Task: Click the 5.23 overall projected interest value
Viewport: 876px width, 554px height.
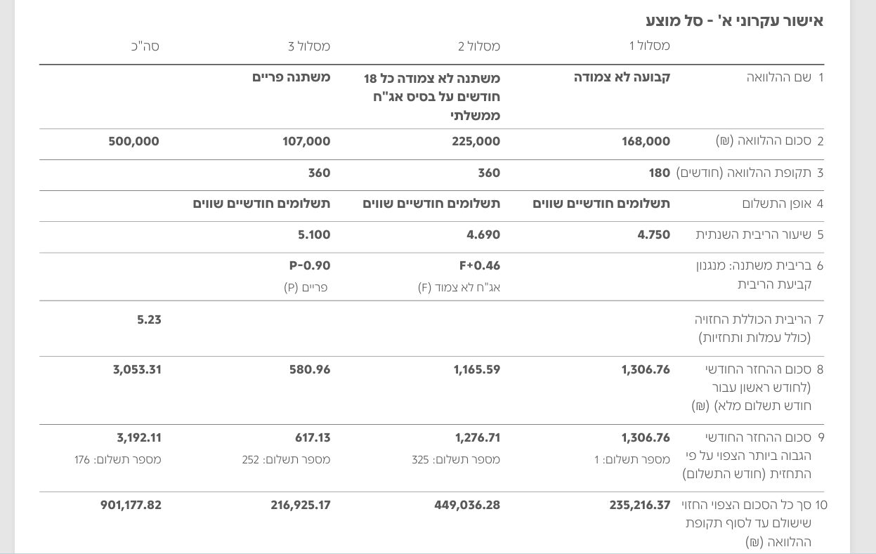Action: point(149,320)
